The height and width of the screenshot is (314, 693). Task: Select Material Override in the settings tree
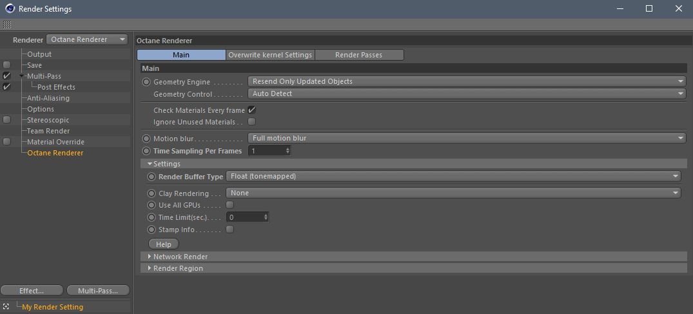click(x=55, y=142)
